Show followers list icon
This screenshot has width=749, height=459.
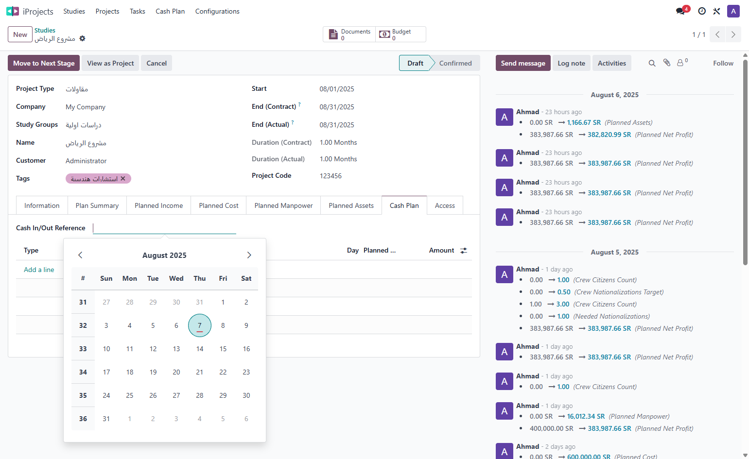coord(682,63)
